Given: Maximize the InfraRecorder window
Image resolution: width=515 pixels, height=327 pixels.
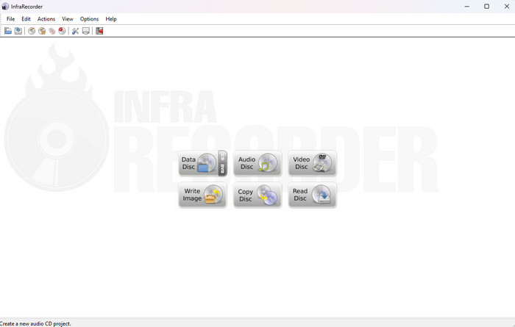Looking at the screenshot, I should pyautogui.click(x=487, y=6).
